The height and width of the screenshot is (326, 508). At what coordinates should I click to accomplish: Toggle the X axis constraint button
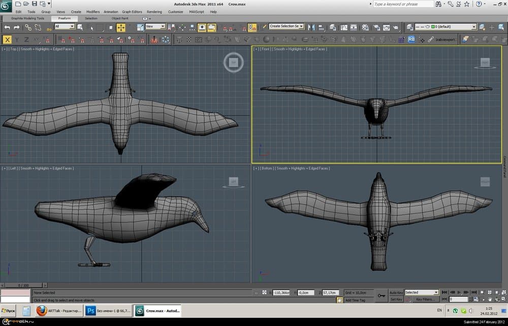pyautogui.click(x=7, y=39)
